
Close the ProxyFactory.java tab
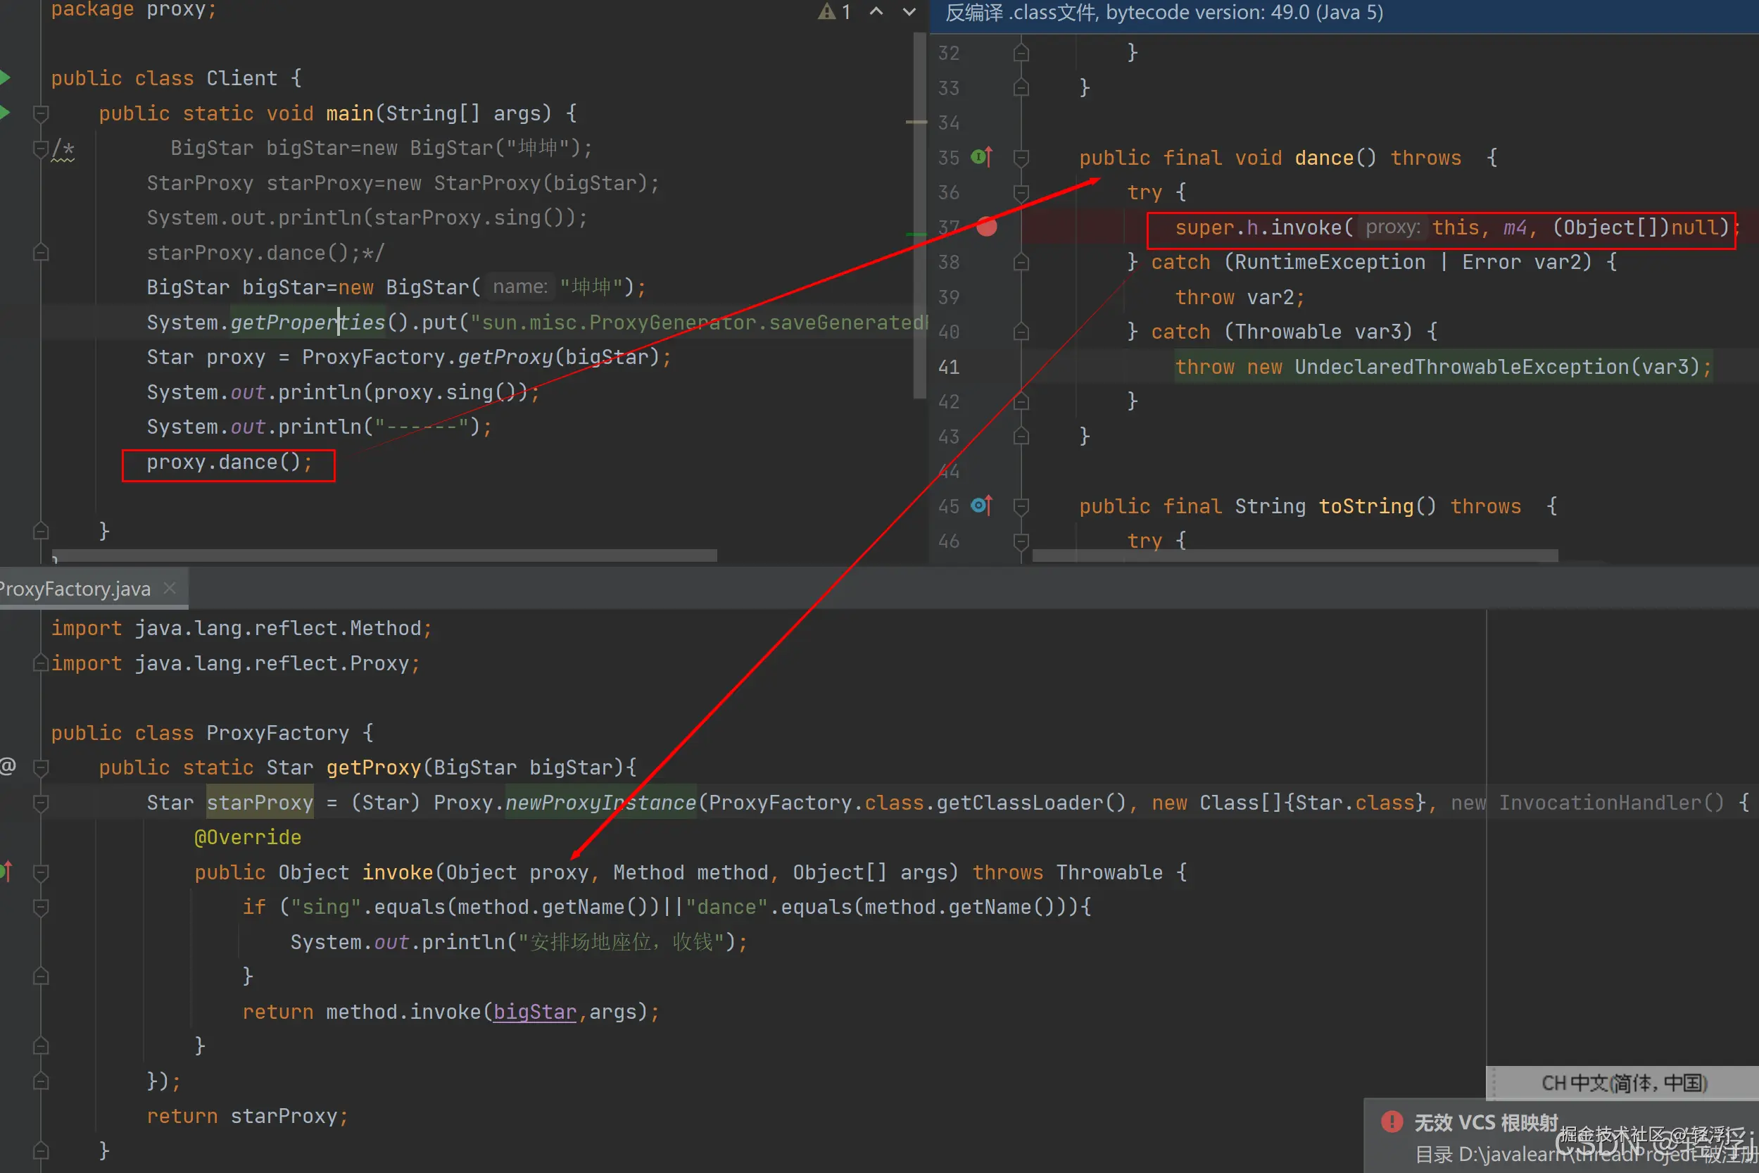(170, 588)
